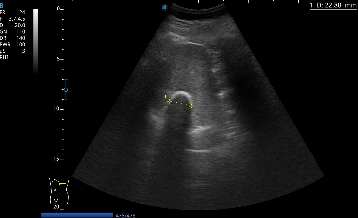Click the yellow probe marker on body pictogram
Viewport: 358px width, 218px height.
coord(62,184)
